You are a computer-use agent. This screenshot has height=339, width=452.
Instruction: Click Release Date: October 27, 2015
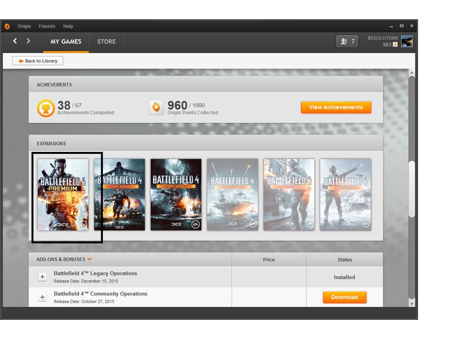point(84,302)
